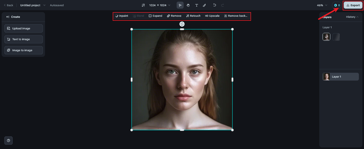Select the Remove eraser tool
The image size is (364, 149).
pyautogui.click(x=174, y=16)
